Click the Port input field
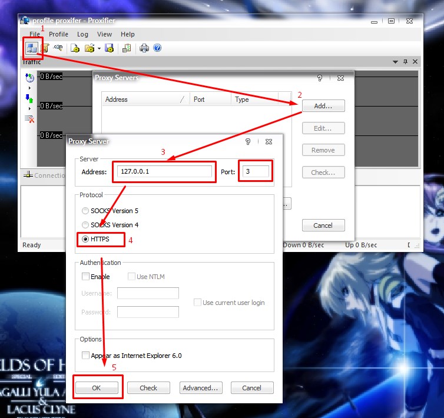Screen dimensions: 444x418 [x=256, y=171]
